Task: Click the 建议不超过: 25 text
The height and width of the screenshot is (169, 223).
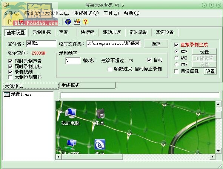Action: tap(117, 61)
